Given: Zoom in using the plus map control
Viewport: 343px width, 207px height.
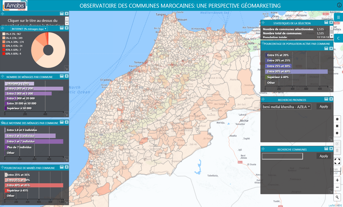Looking at the screenshot, I should (337, 180).
